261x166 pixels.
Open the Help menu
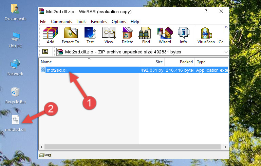pyautogui.click(x=135, y=22)
